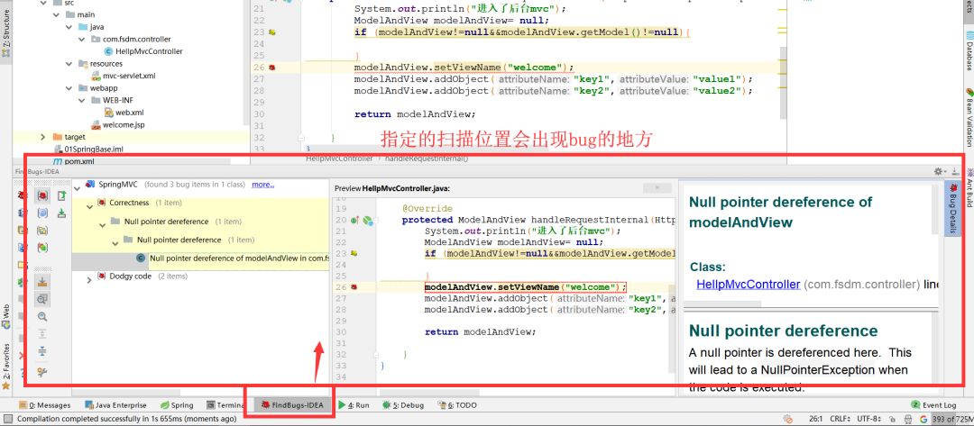
Task: Open HellpMvcController link in bug details
Action: tap(748, 285)
